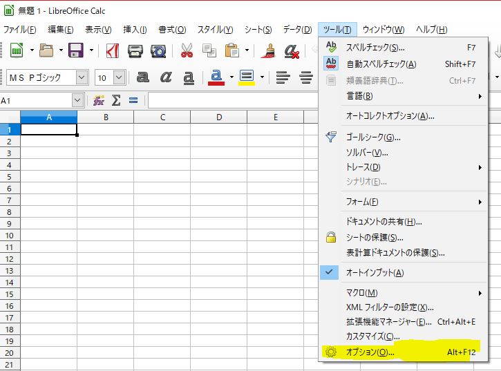This screenshot has height=371, width=501.
Task: Expand トレース(D) submenu
Action: pos(403,167)
